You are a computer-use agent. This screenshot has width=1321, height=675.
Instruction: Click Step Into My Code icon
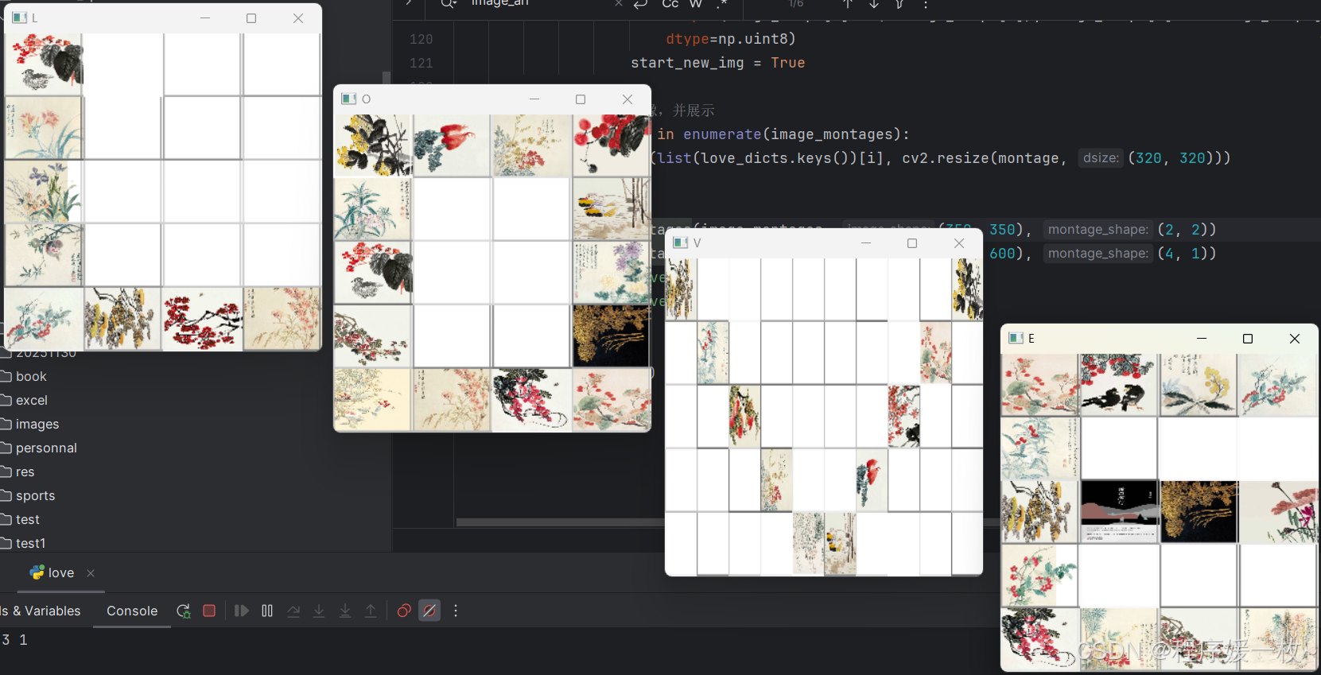point(345,611)
